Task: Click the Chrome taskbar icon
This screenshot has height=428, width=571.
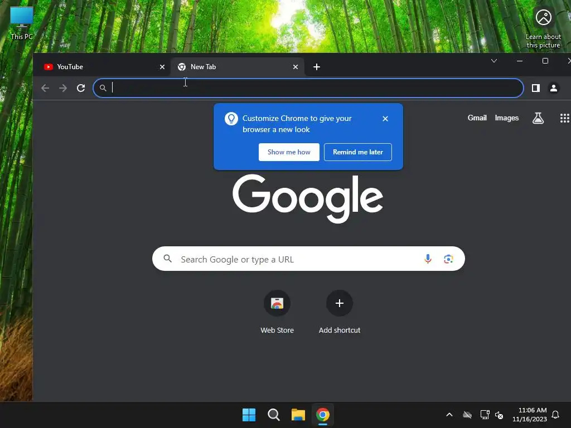Action: (323, 415)
